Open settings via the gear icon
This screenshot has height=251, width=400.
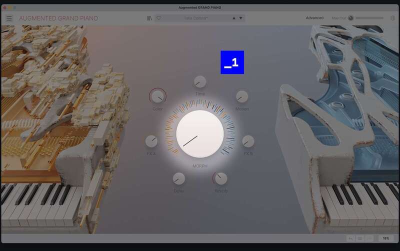point(393,18)
